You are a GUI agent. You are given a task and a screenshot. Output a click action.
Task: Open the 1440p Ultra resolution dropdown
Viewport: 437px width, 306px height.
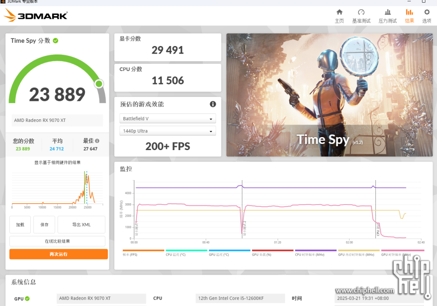pyautogui.click(x=167, y=131)
